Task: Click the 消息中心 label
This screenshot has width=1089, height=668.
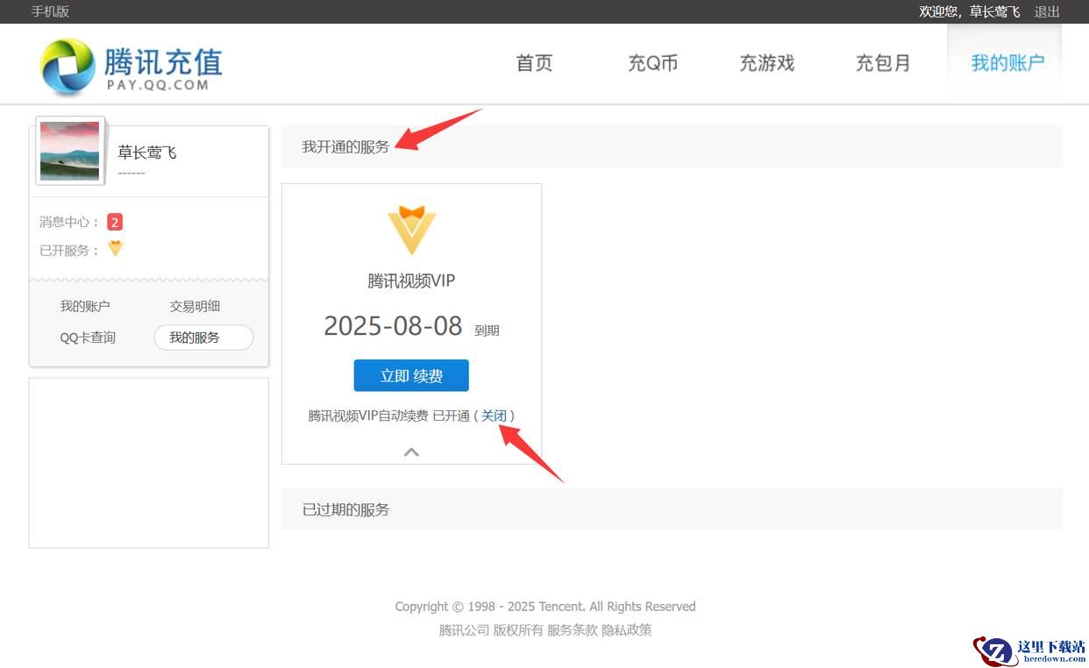Action: coord(69,222)
